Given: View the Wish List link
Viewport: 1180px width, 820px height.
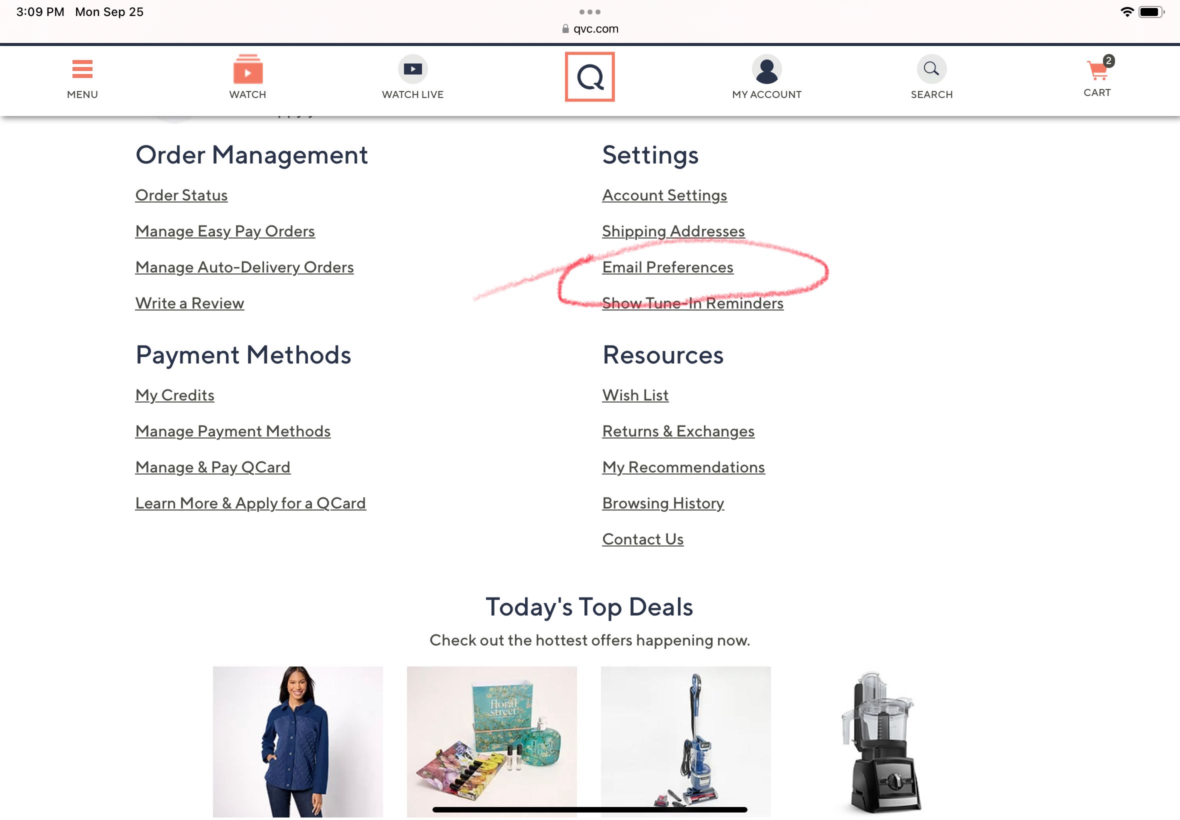Looking at the screenshot, I should coord(635,395).
